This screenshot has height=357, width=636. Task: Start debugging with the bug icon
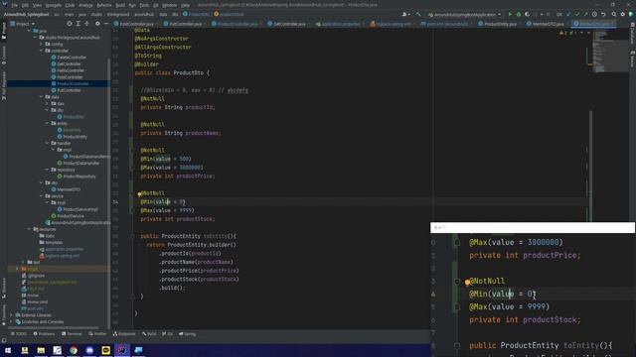(519, 14)
